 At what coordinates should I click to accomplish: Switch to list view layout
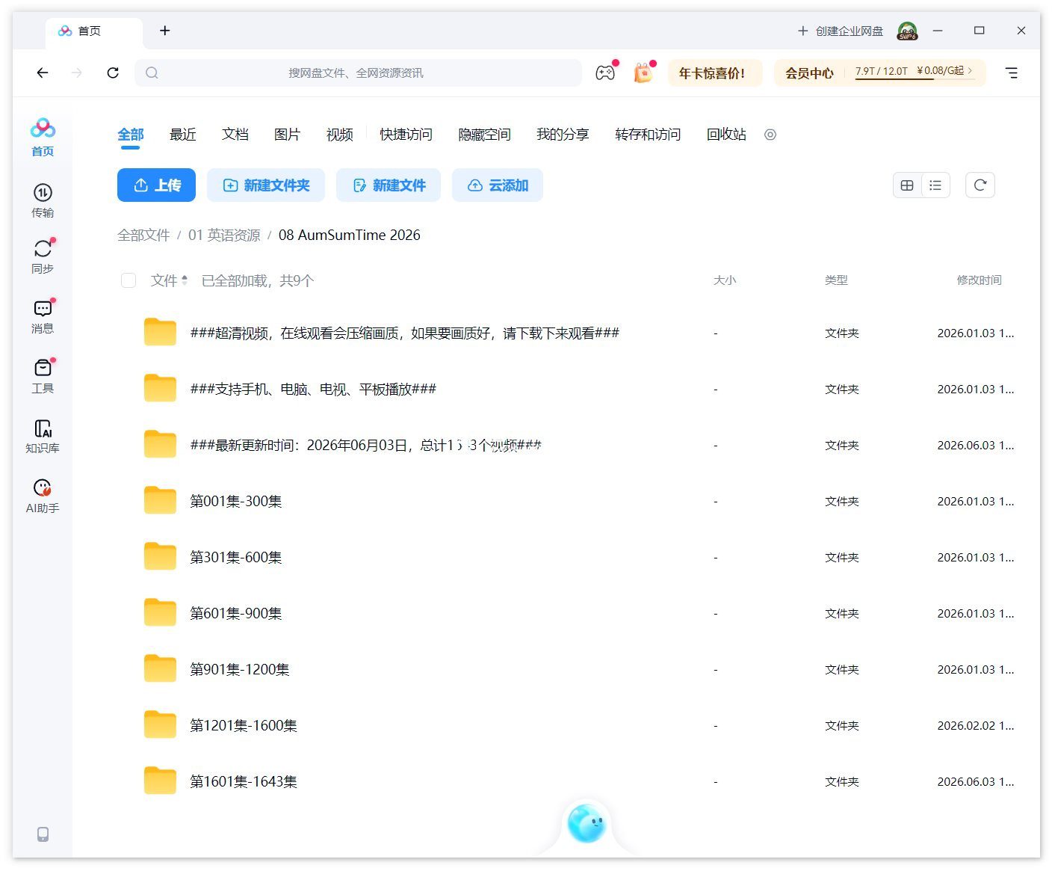click(x=935, y=185)
